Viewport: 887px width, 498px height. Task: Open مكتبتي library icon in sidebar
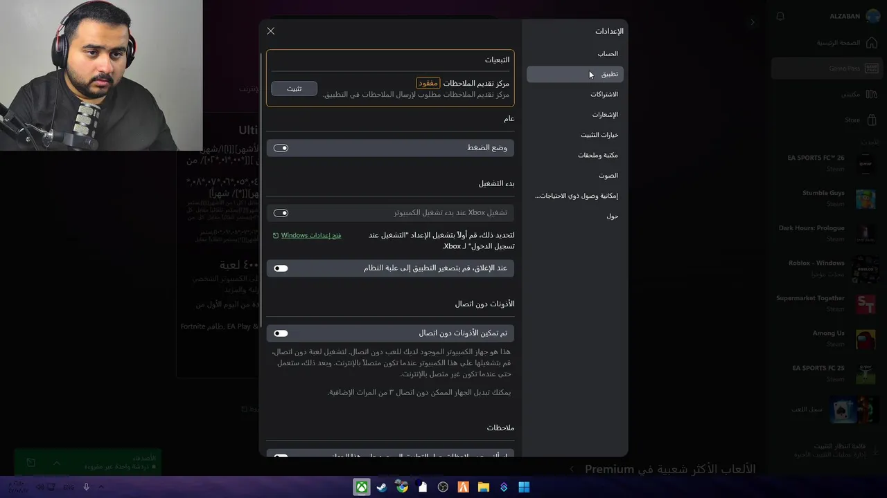pos(872,94)
